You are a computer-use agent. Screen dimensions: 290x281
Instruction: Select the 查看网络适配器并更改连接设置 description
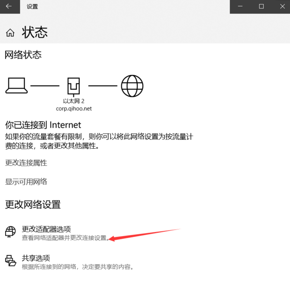click(x=65, y=238)
